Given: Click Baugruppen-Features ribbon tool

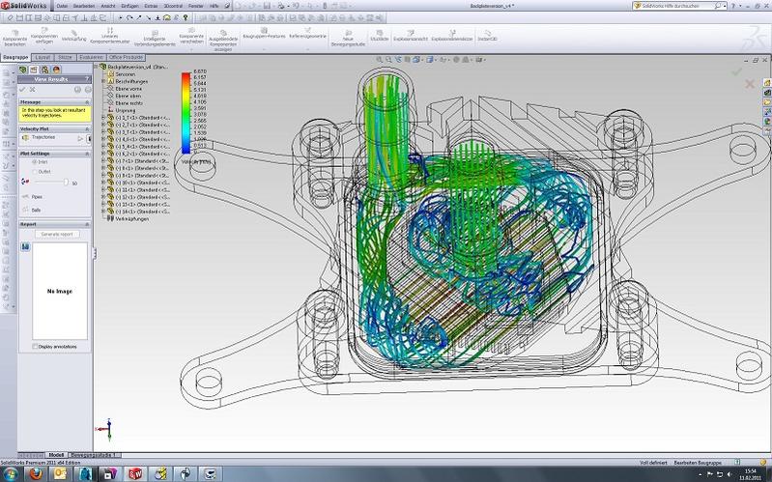Looking at the screenshot, I should click(264, 34).
